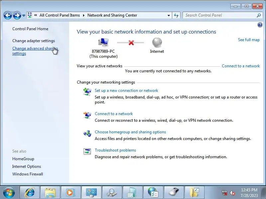Image resolution: width=266 pixels, height=199 pixels.
Task: Click the Internet globe icon in map
Action: click(157, 42)
